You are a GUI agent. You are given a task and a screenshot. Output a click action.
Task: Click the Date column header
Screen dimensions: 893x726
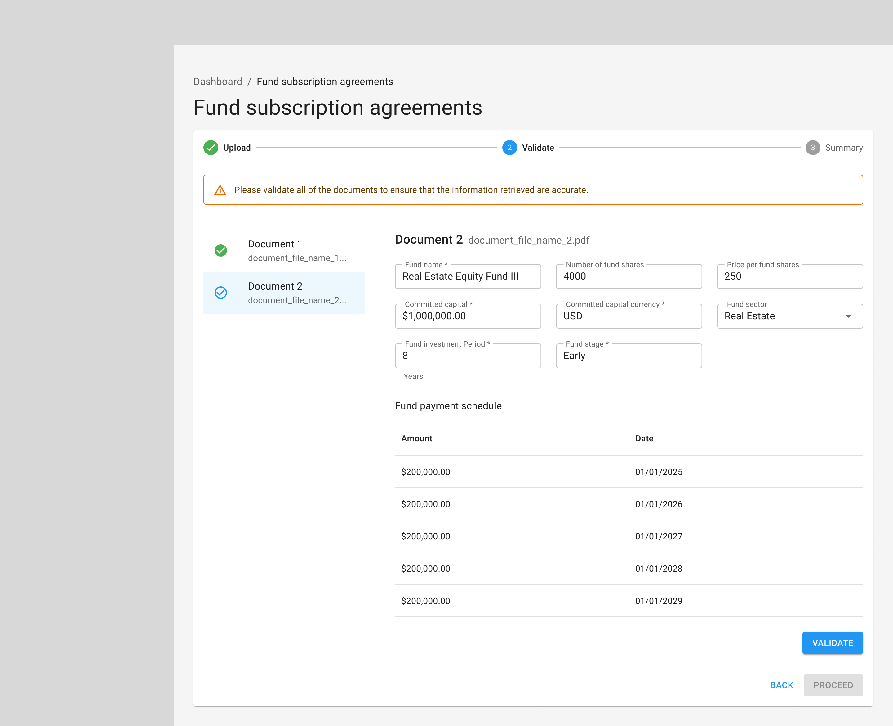[x=644, y=438]
